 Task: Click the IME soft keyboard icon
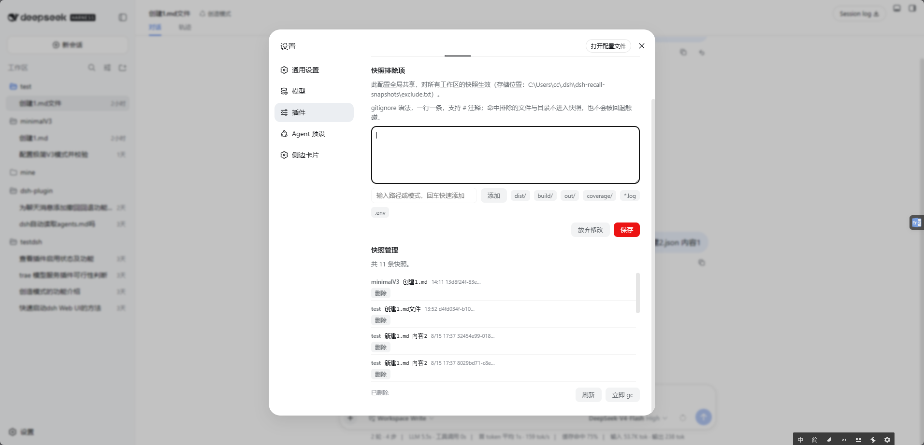(x=858, y=440)
